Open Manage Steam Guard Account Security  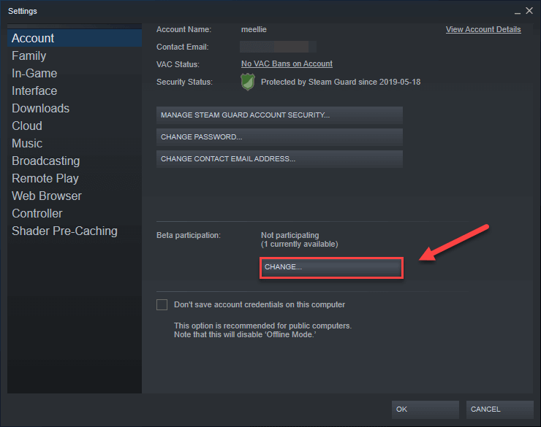coord(279,115)
